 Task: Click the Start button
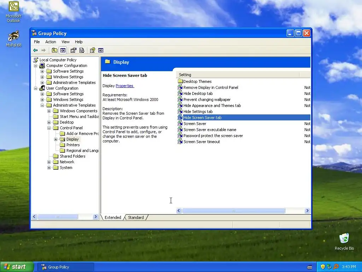tap(17, 267)
